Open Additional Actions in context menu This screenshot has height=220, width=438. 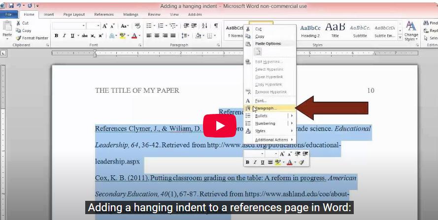(x=270, y=140)
